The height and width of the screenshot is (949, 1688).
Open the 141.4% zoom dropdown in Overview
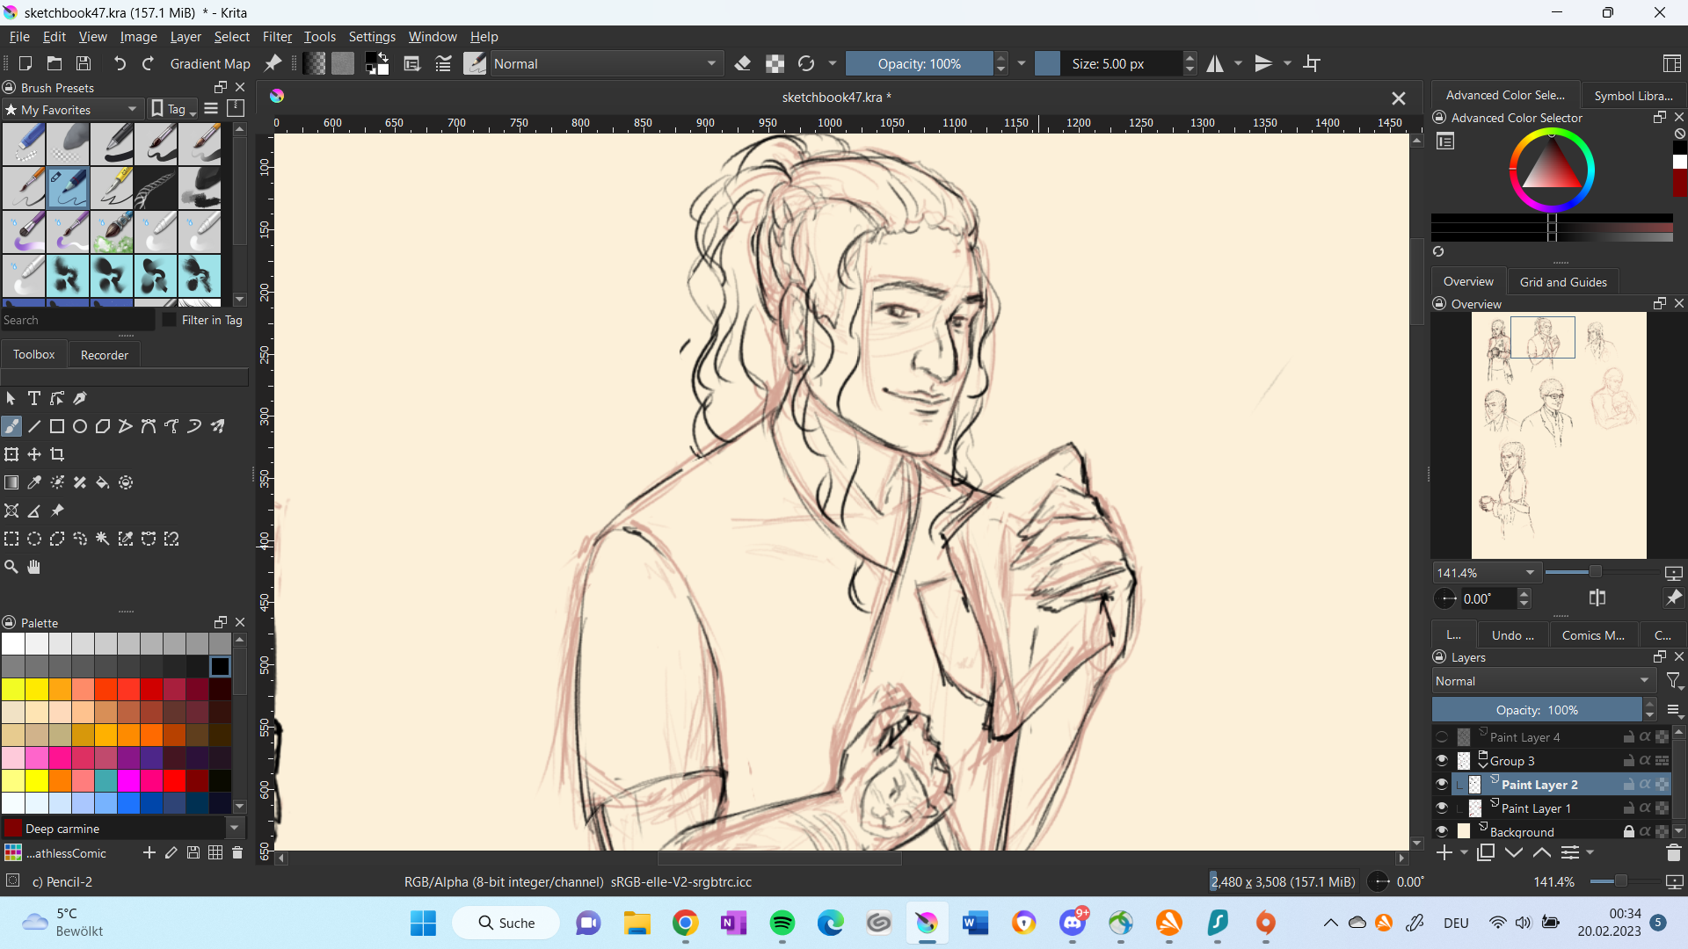point(1486,573)
